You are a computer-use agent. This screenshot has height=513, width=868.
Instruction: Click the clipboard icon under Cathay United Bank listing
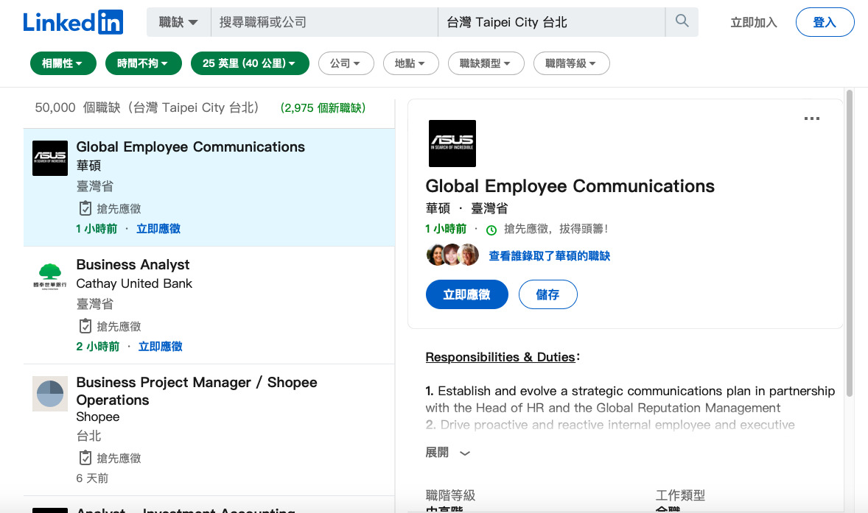(x=85, y=326)
